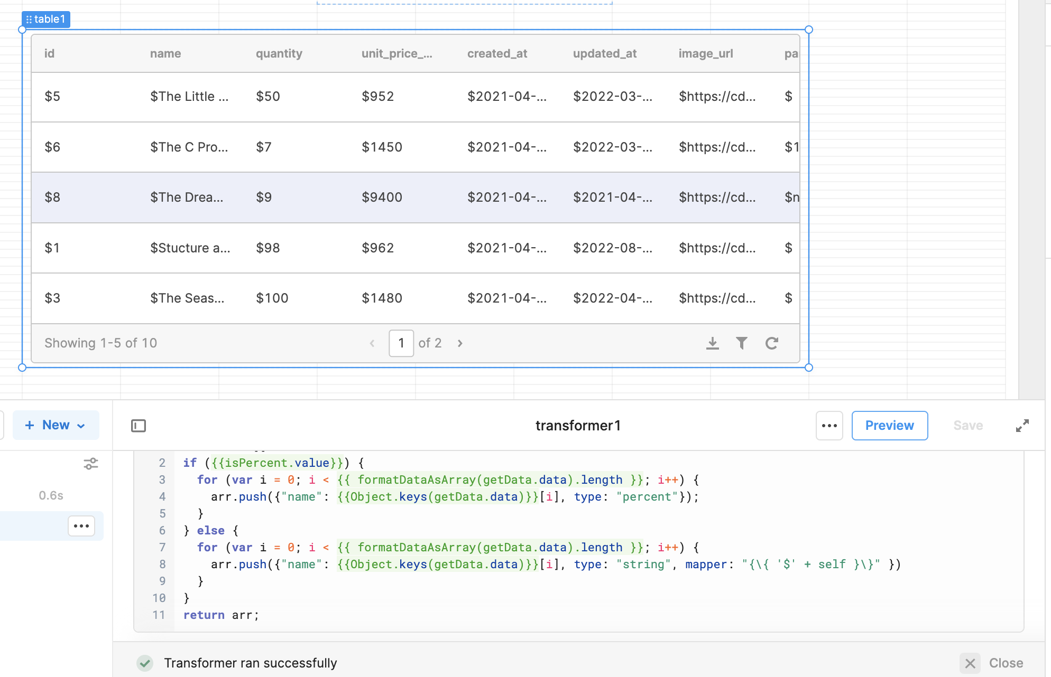Click the '$1450' unit price cell

pyautogui.click(x=382, y=147)
